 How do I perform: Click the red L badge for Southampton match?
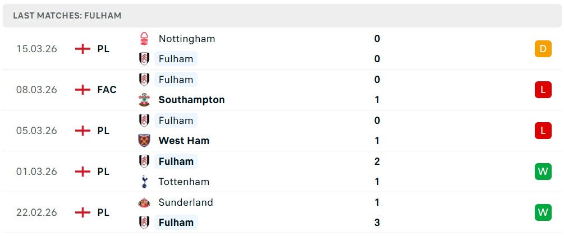[543, 90]
